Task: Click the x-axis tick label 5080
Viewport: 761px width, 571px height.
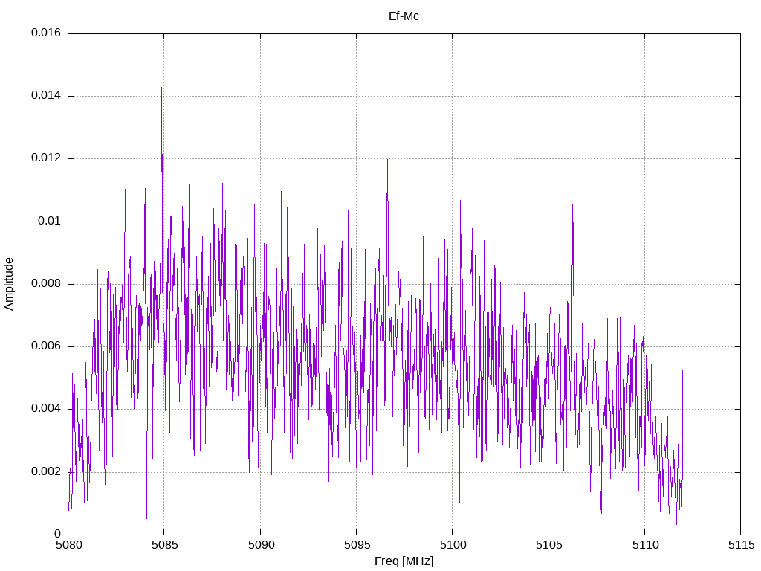Action: click(68, 545)
